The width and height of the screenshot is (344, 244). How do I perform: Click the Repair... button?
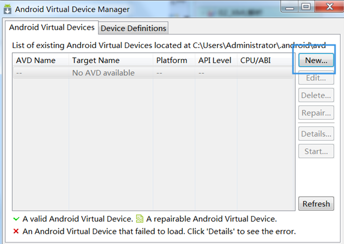pos(316,113)
